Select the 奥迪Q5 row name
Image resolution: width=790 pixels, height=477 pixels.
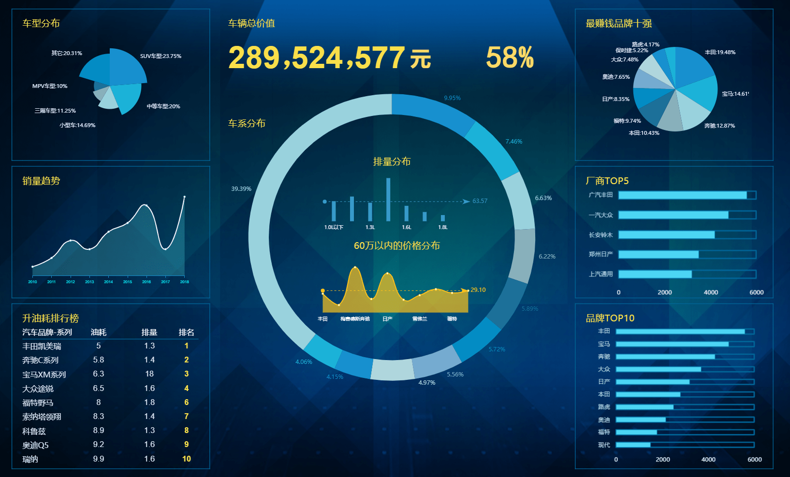(x=35, y=446)
